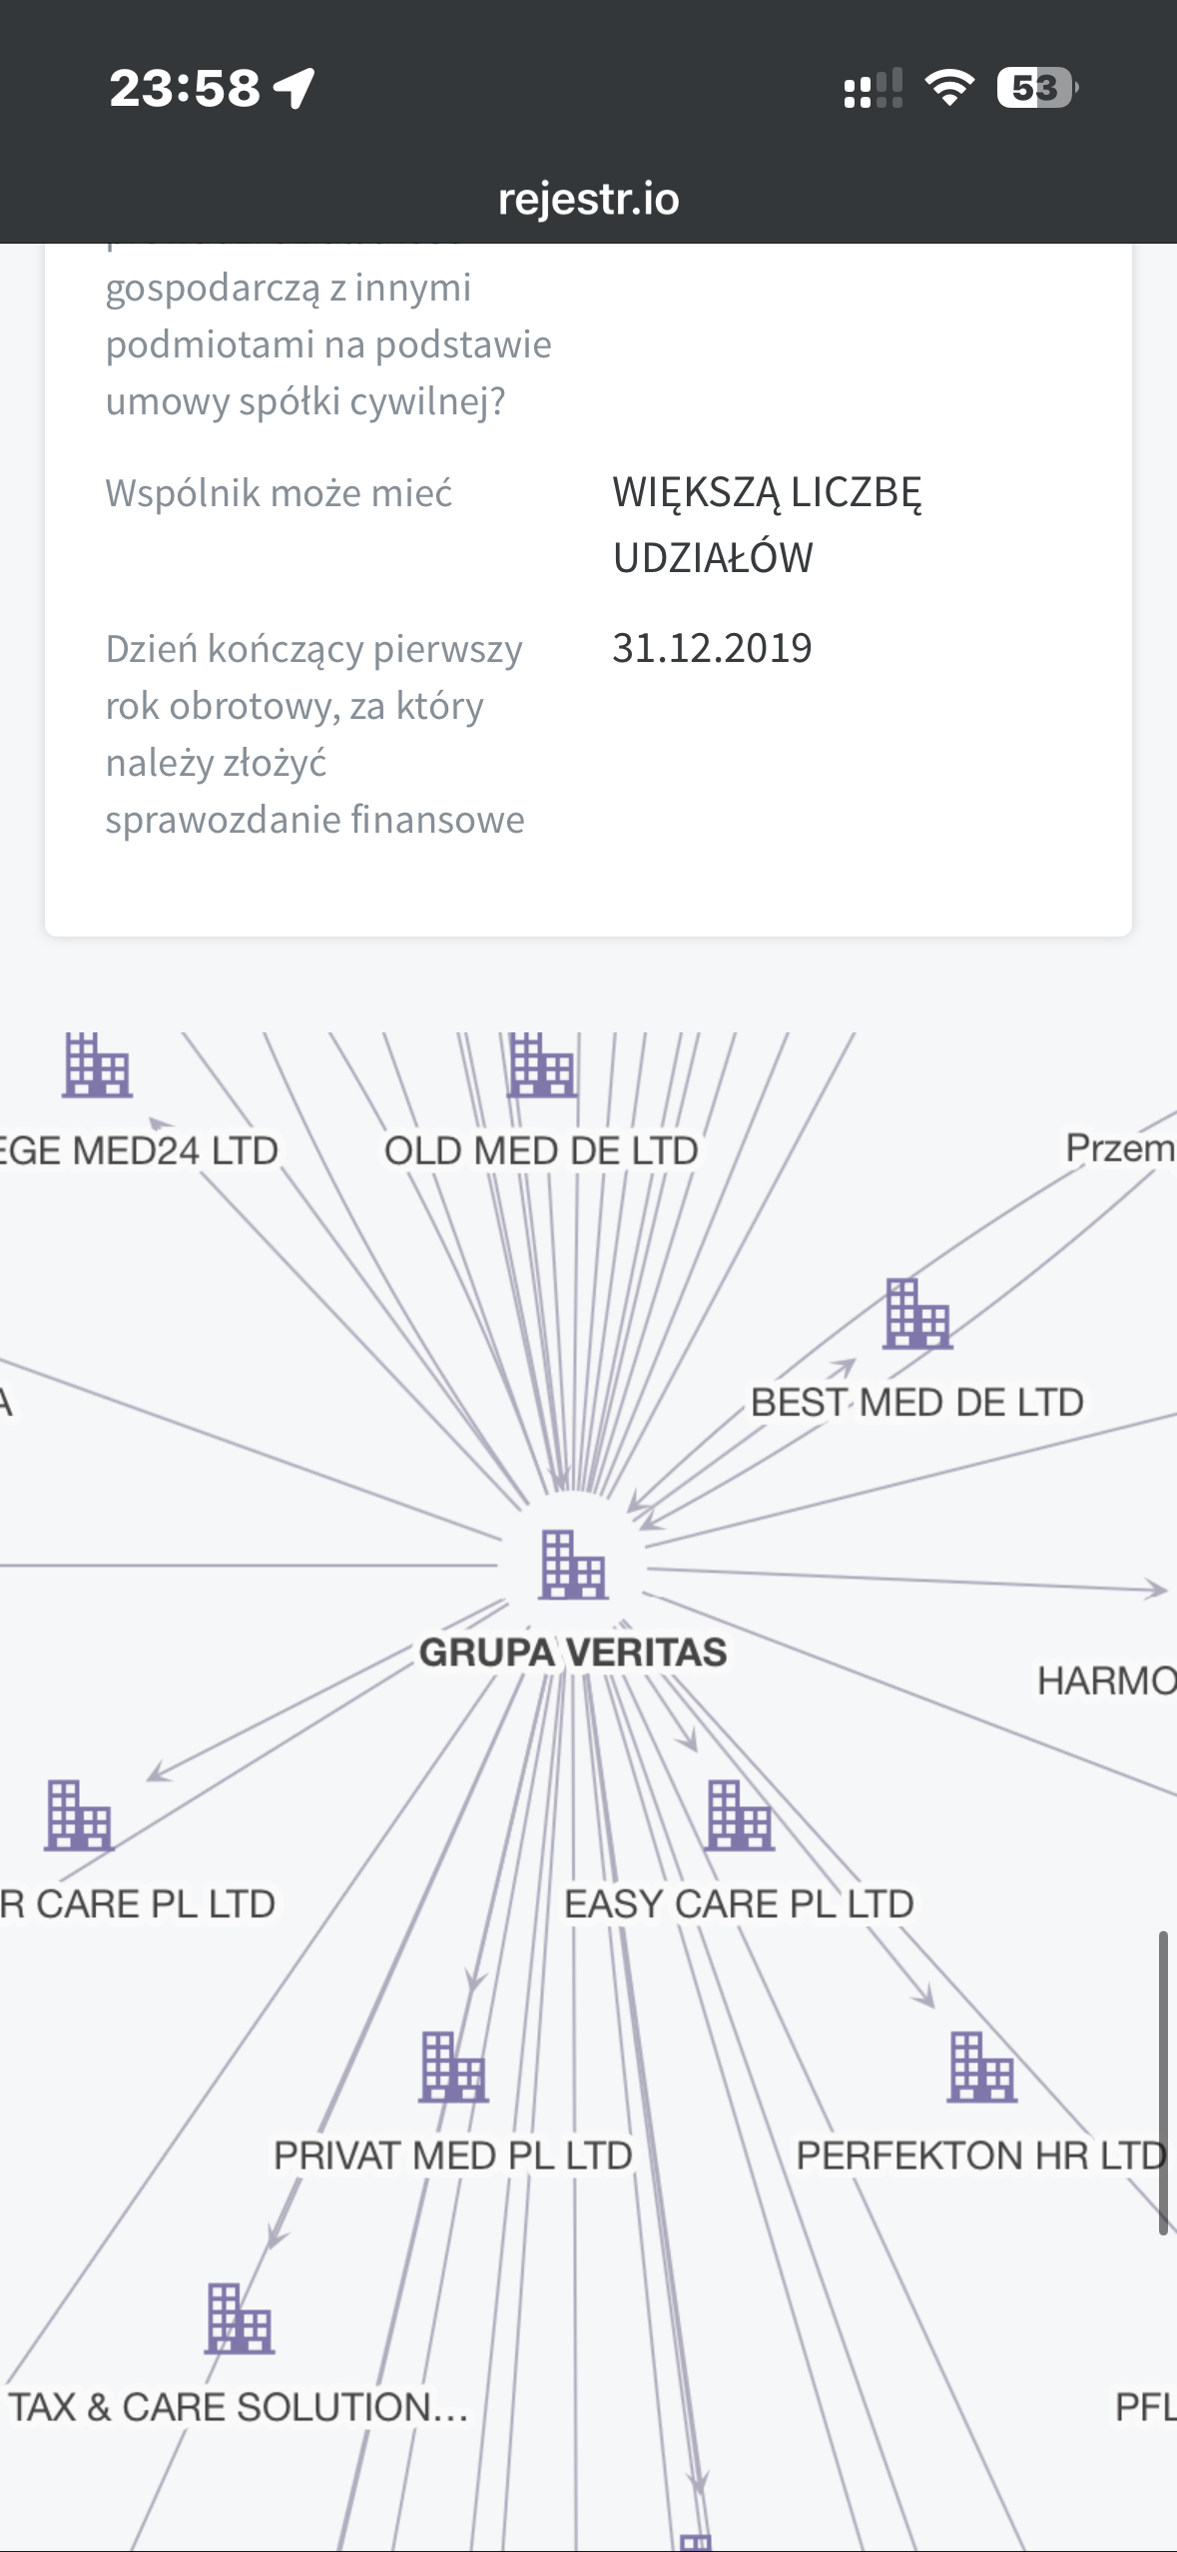This screenshot has width=1177, height=2552.
Task: Tap the 31.12.2019 date value
Action: pyautogui.click(x=712, y=648)
